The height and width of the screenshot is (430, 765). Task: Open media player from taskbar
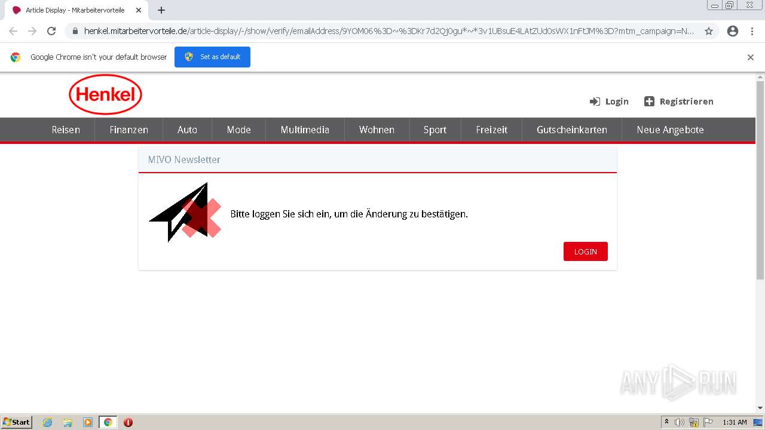[88, 422]
